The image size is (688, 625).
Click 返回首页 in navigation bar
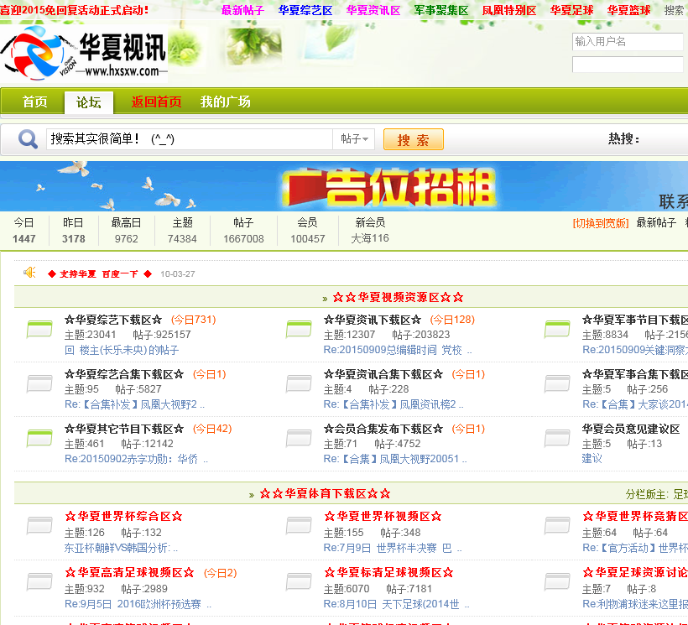click(156, 102)
